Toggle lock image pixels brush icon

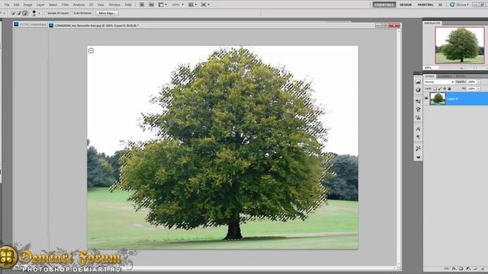(x=440, y=89)
